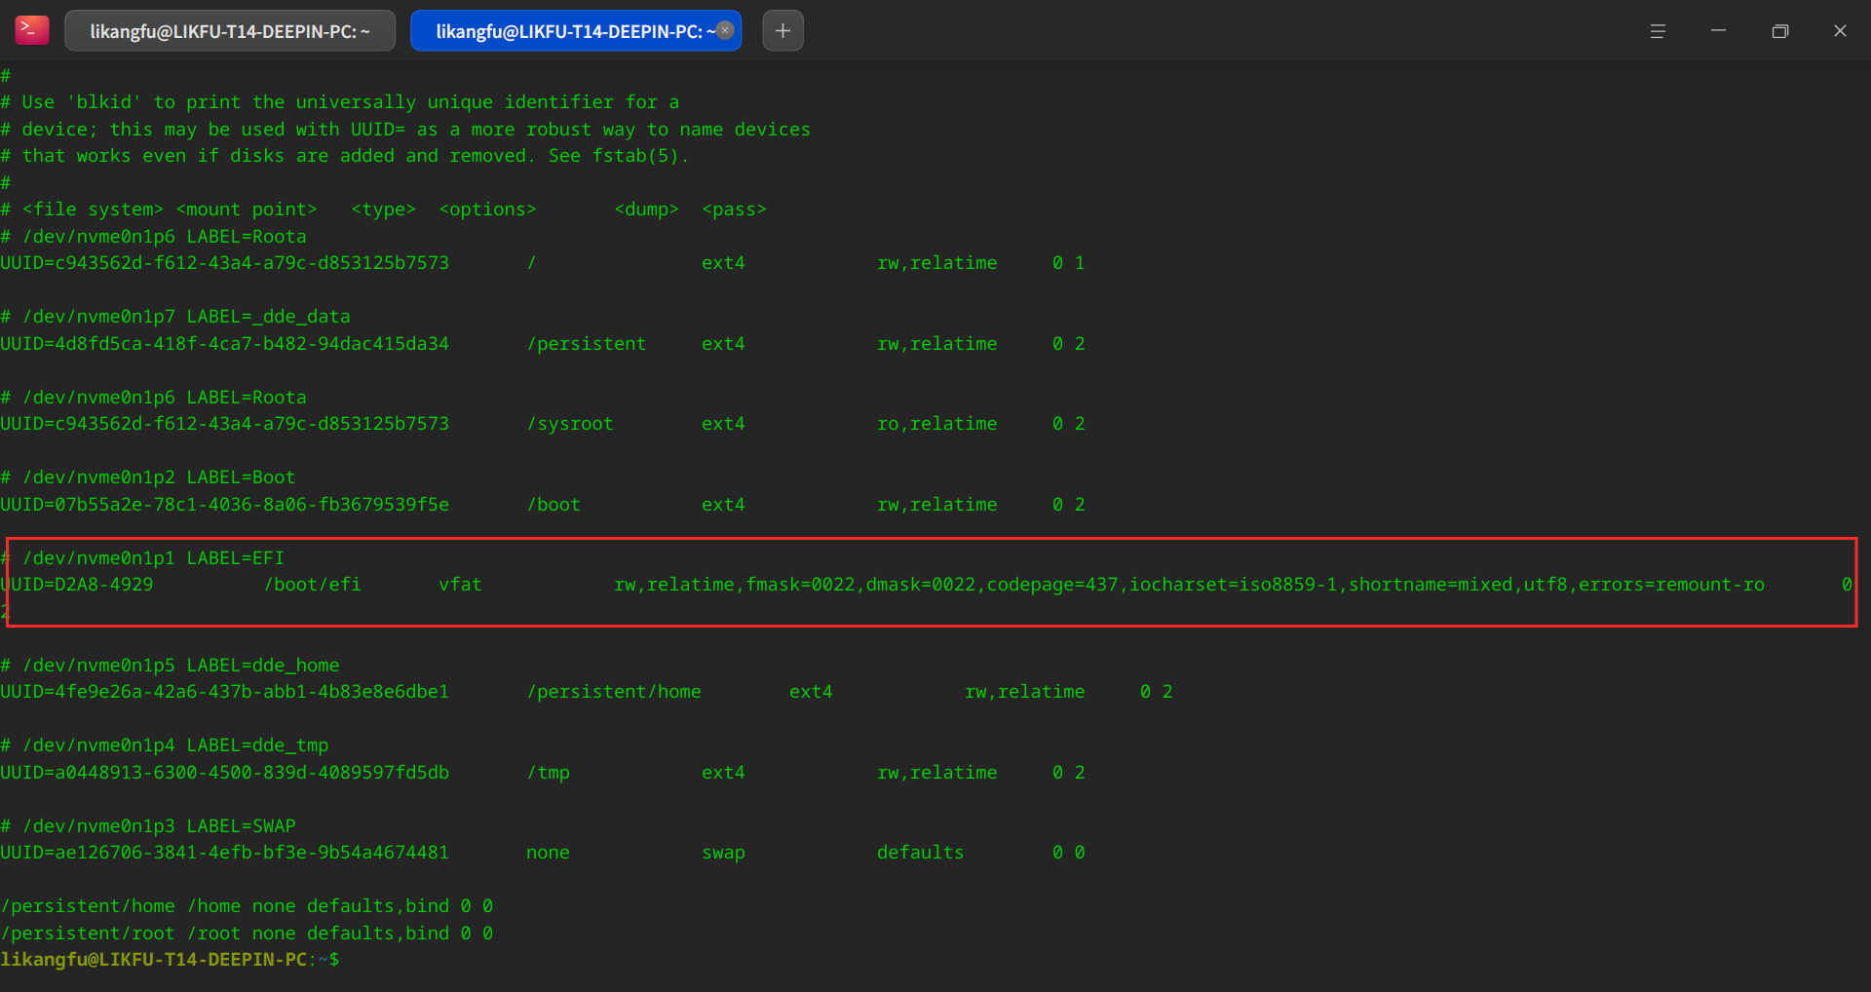Click the 'See fstab(5)' comment line
The image size is (1871, 992).
[x=345, y=156]
